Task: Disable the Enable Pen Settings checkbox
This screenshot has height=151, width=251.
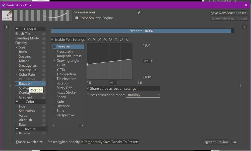Action: click(52, 40)
